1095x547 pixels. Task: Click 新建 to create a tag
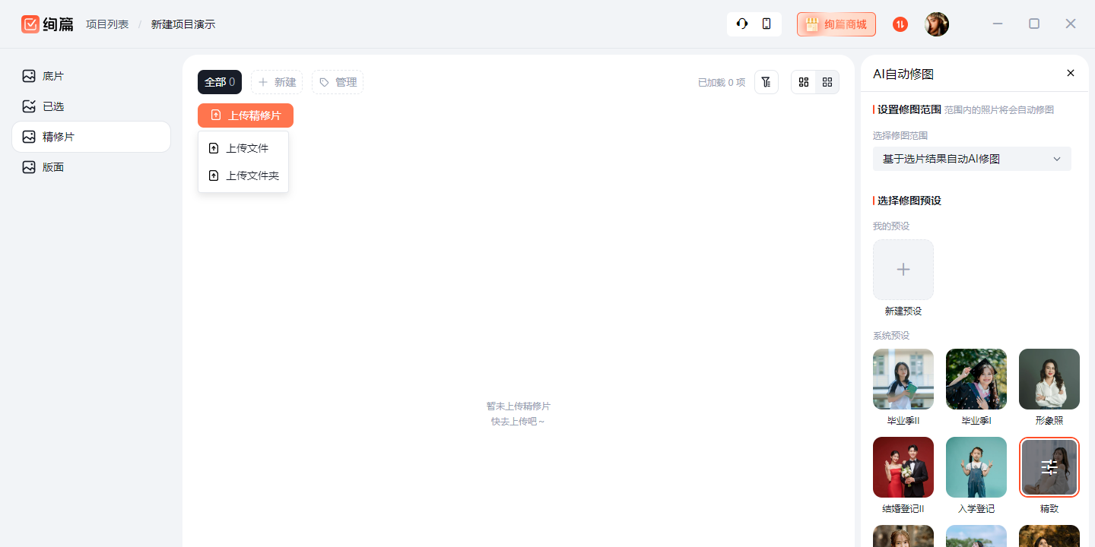click(277, 82)
